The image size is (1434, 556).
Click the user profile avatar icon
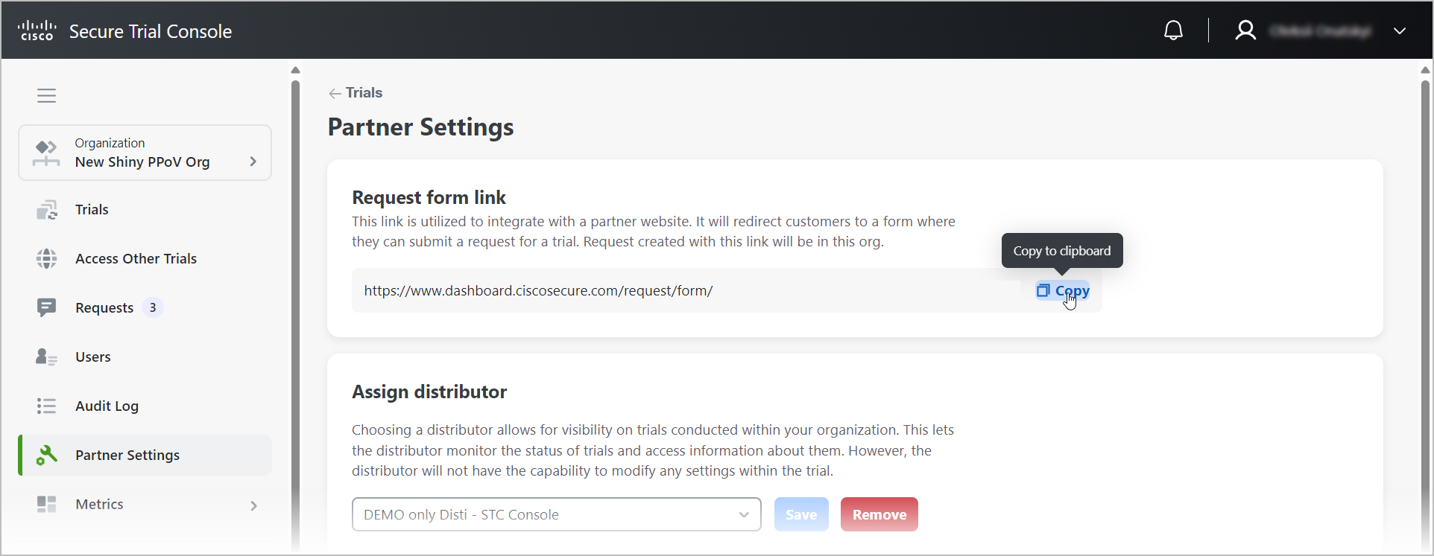(1245, 31)
